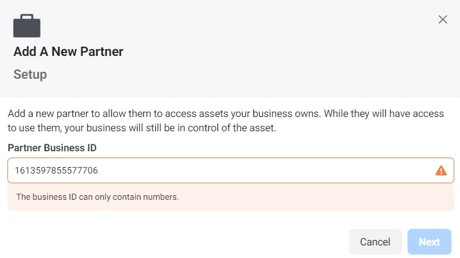This screenshot has height=258, width=460.
Task: Cancel adding the new partner
Action: [375, 242]
